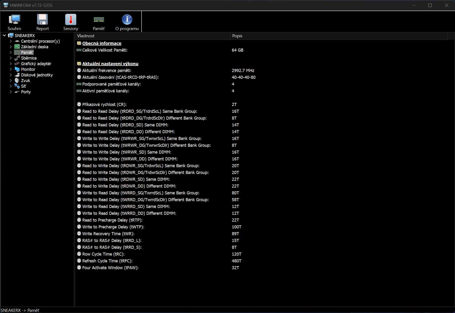Click the Grafický adaptér card icon
Viewport: 455px width, 313px height.
tap(17, 64)
